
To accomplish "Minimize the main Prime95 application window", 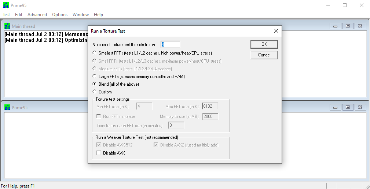I will pyautogui.click(x=328, y=5).
